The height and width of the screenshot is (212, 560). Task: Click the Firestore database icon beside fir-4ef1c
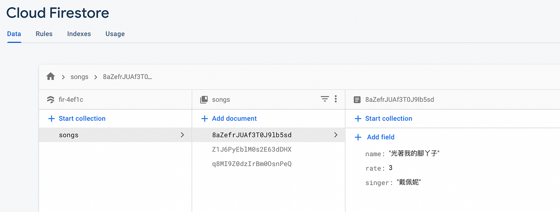point(51,99)
